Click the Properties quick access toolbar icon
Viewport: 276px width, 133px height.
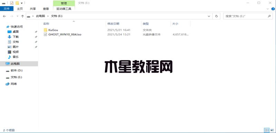[x=12, y=3]
